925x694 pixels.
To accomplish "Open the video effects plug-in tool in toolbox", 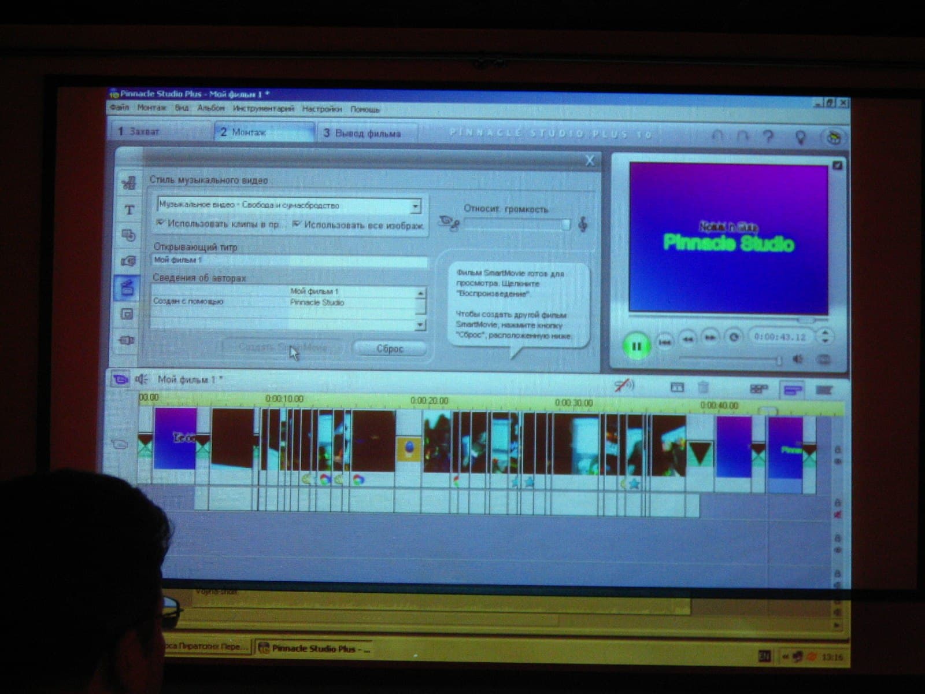I will pos(126,340).
